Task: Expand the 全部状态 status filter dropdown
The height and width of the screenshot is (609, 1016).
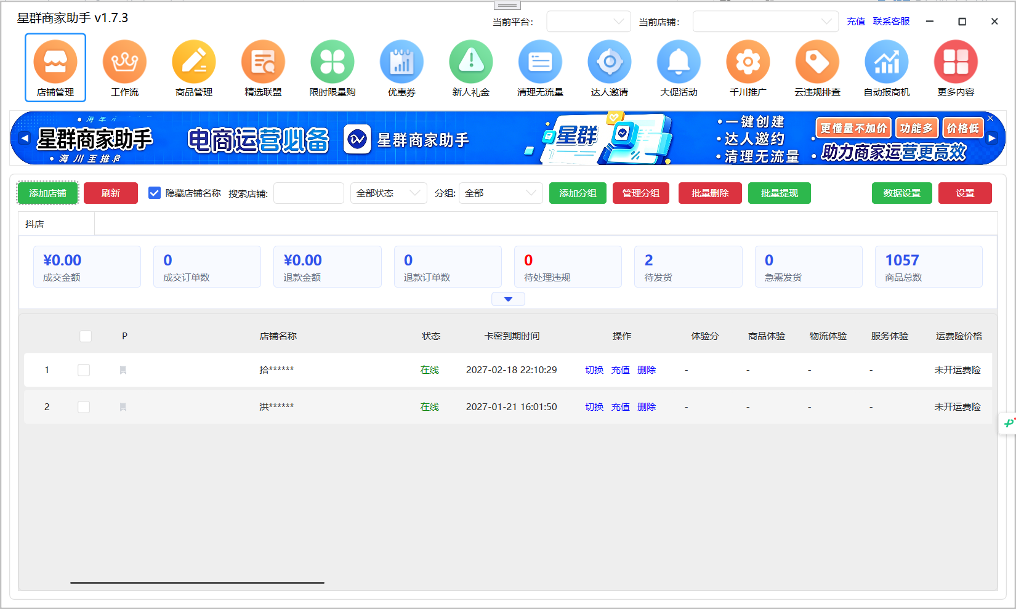Action: 389,193
